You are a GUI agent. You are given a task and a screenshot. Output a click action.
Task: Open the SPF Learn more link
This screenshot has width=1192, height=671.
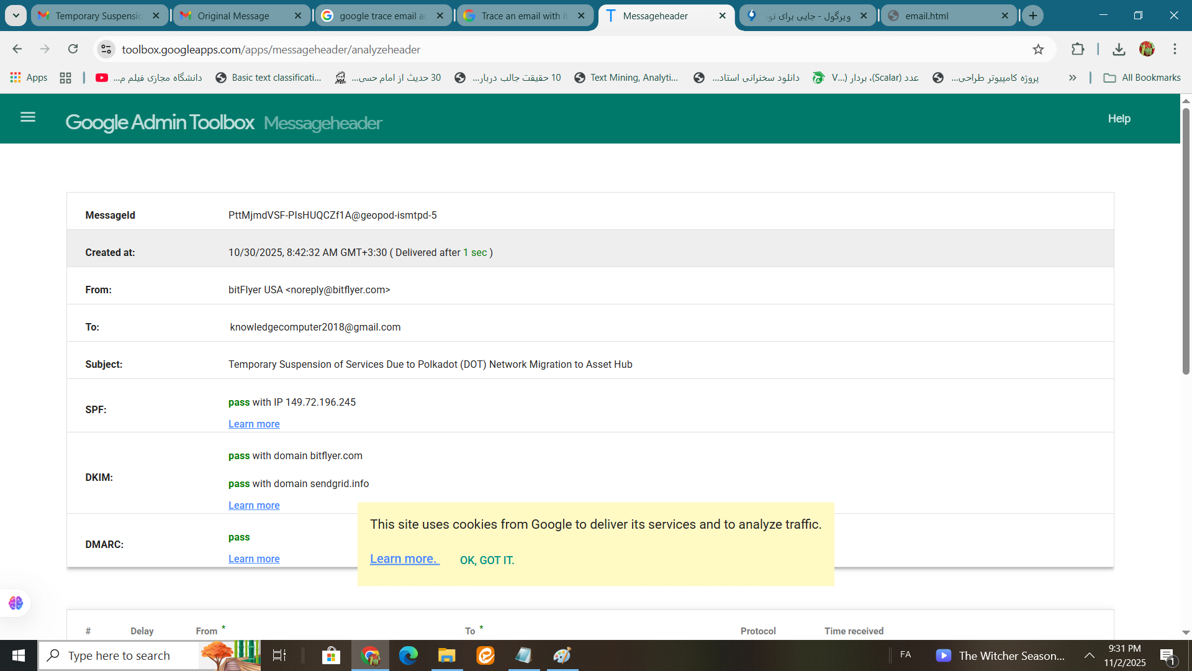coord(254,424)
